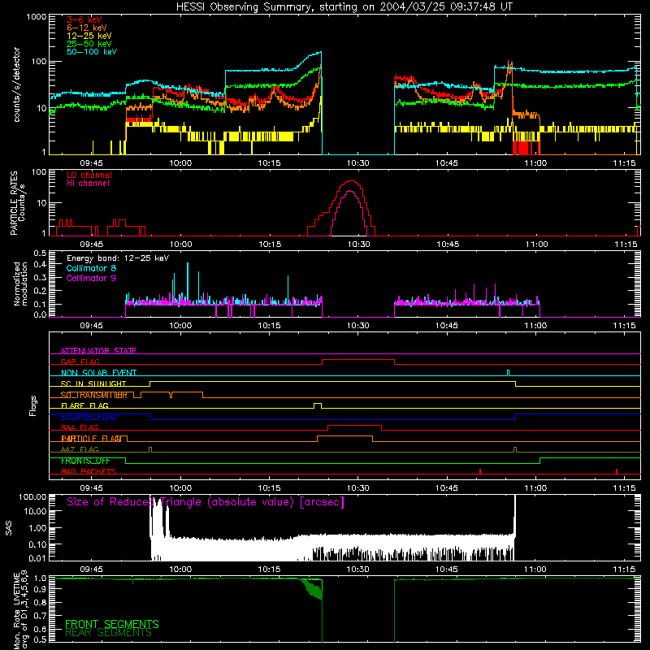Click the SAA FLAG label
Screen dimensions: 650x650
pos(80,427)
